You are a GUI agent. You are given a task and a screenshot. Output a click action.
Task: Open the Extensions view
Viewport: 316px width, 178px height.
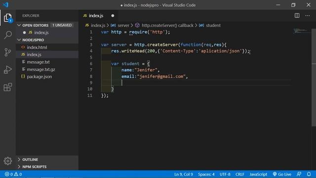tap(8, 87)
